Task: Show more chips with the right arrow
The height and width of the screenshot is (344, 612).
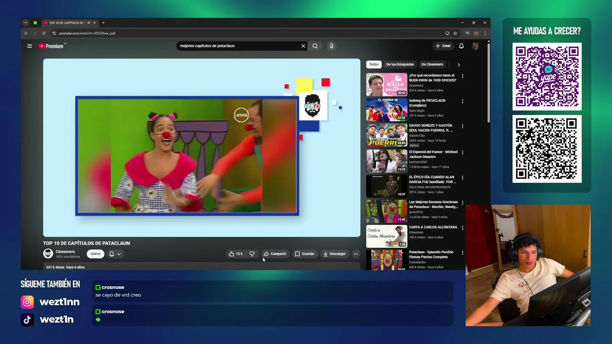Action: (459, 64)
